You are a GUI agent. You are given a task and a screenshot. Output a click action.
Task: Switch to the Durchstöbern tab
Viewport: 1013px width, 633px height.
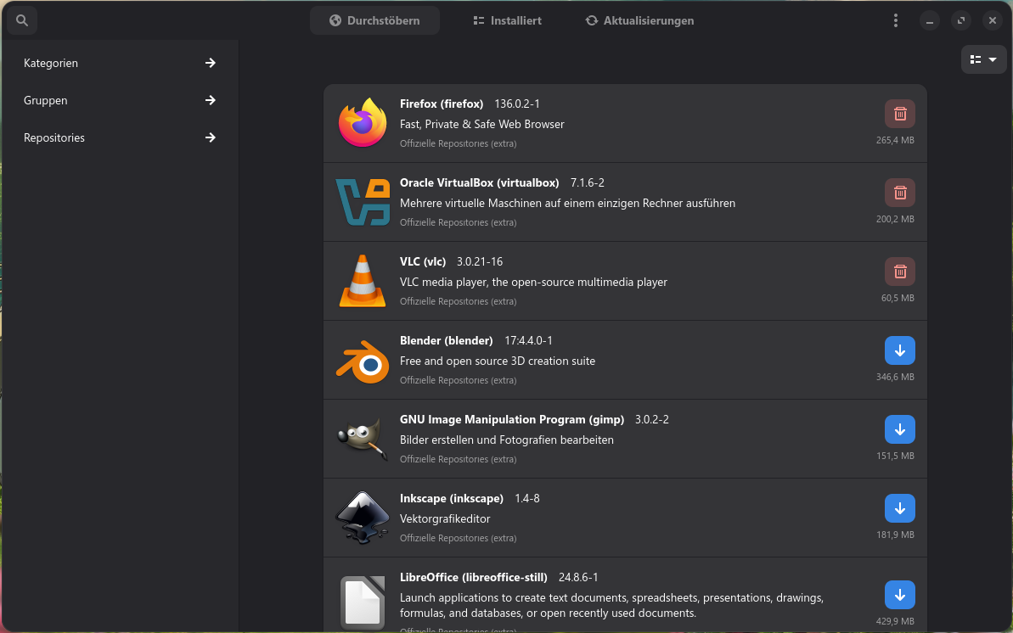coord(374,20)
